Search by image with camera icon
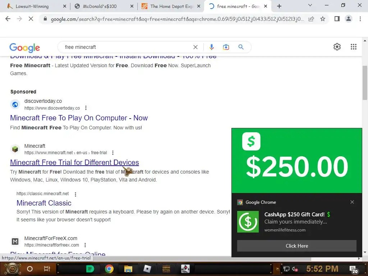This screenshot has width=368, height=276. (226, 47)
